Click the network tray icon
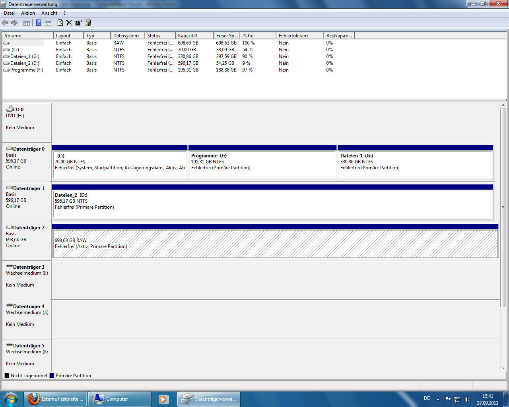This screenshot has height=407, width=509. pyautogui.click(x=457, y=399)
